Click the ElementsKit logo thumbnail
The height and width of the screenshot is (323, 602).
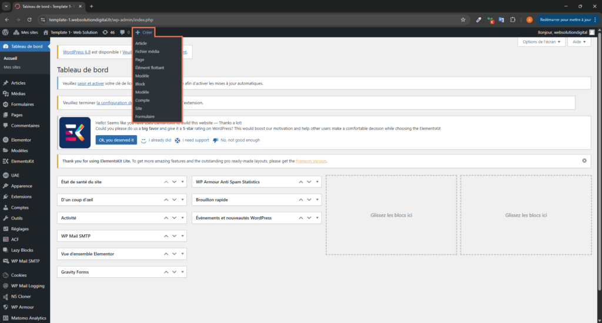click(x=75, y=132)
